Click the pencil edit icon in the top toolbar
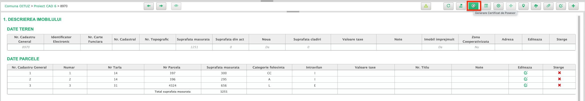585x101 pixels. point(561,6)
